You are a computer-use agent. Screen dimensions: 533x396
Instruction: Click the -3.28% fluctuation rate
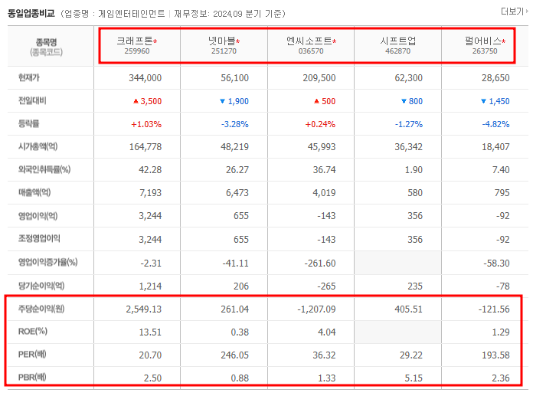click(x=235, y=124)
